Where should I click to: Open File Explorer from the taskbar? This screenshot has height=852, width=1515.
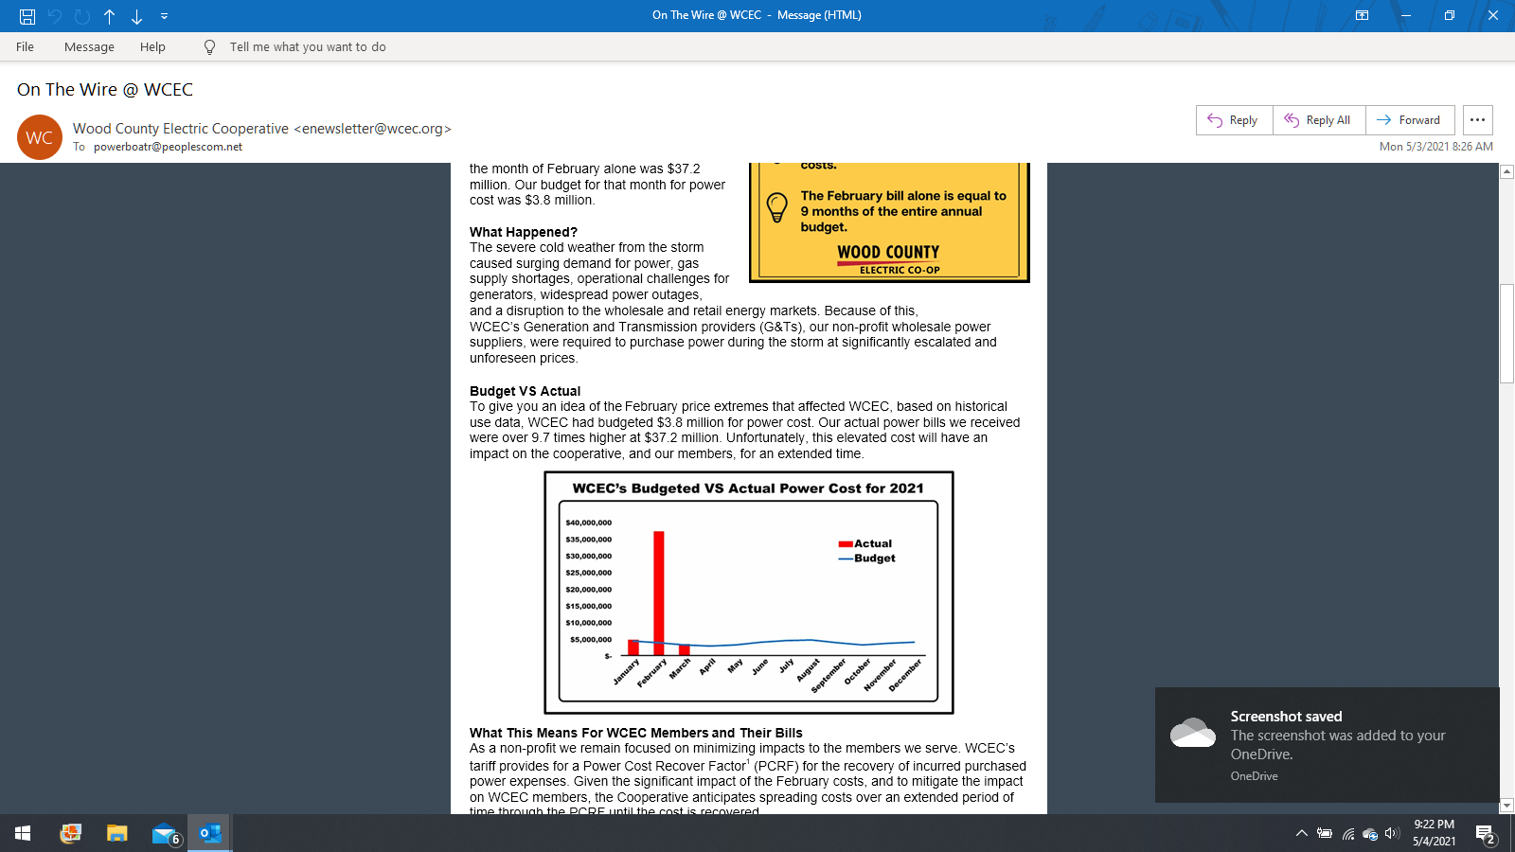click(116, 833)
